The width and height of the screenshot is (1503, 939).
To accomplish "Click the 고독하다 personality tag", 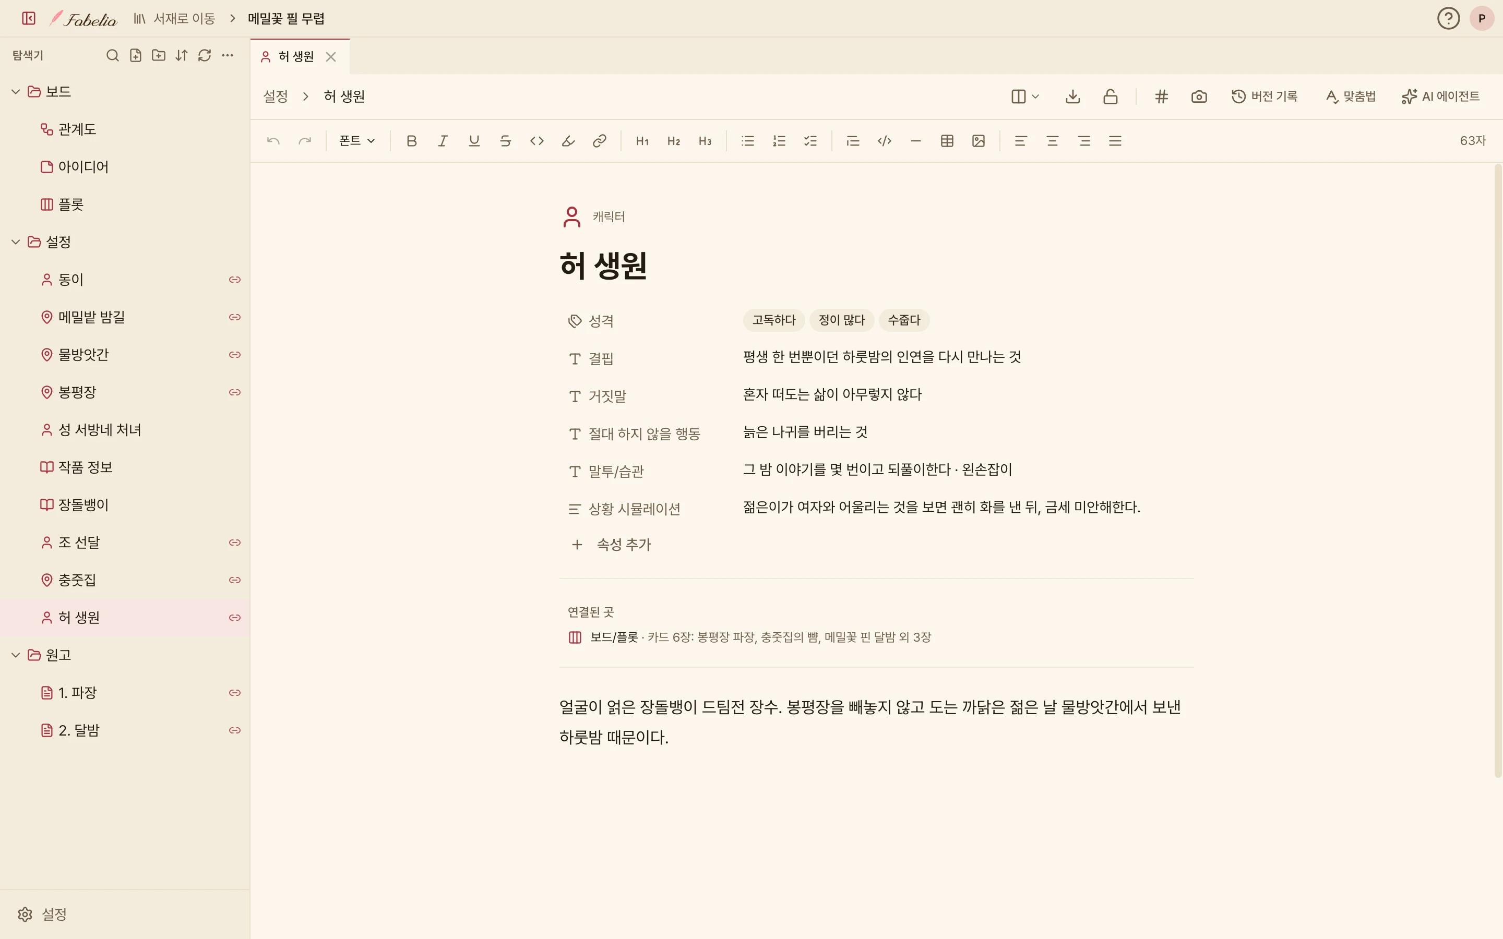I will (x=774, y=320).
